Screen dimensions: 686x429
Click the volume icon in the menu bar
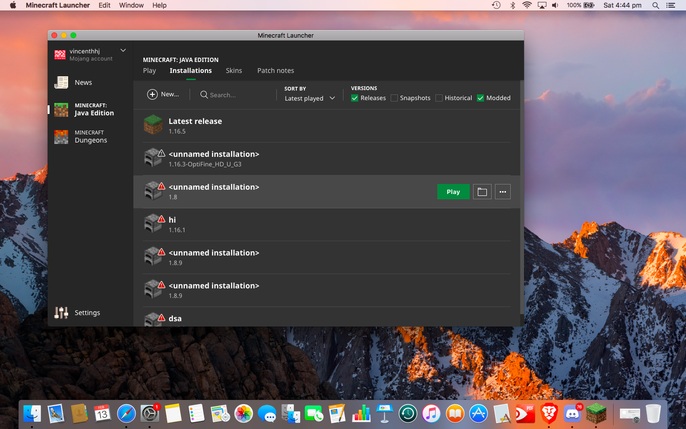pyautogui.click(x=555, y=5)
